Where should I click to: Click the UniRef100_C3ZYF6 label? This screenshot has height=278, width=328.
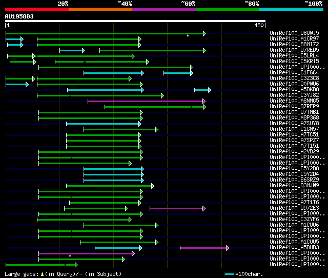[x=294, y=220]
